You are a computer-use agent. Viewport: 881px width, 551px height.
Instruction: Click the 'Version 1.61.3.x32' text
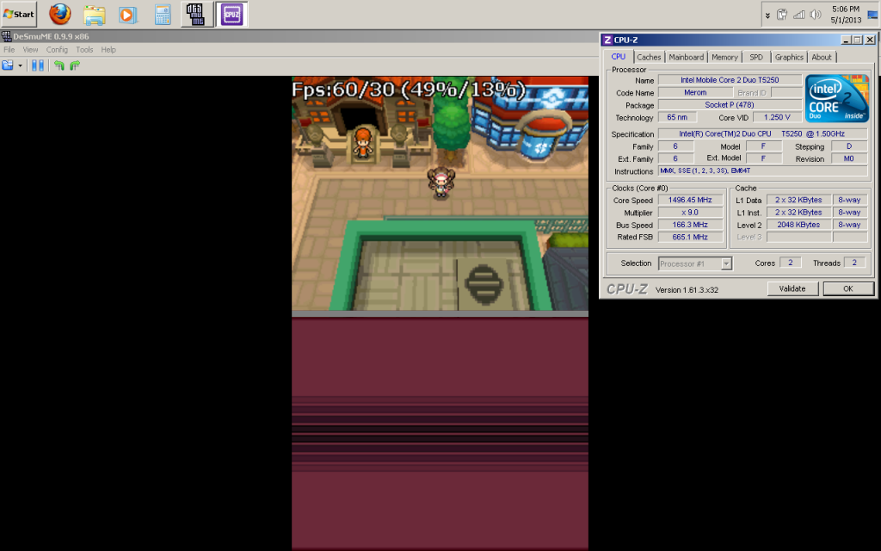687,290
